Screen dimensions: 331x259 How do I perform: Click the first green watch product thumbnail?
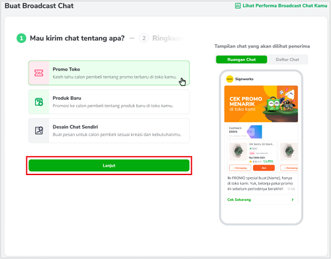point(238,151)
